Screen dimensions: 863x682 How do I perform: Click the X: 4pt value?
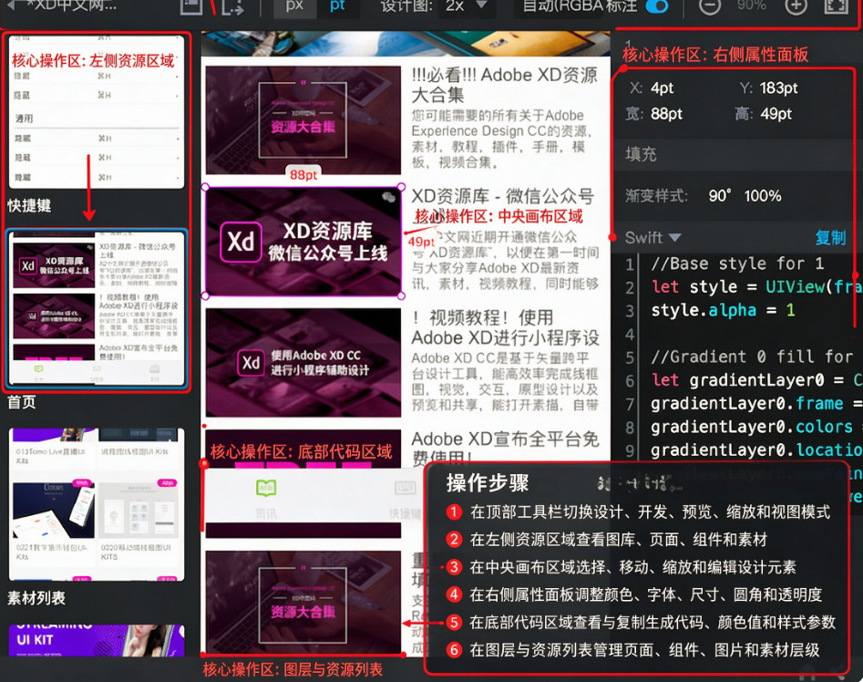(x=663, y=88)
